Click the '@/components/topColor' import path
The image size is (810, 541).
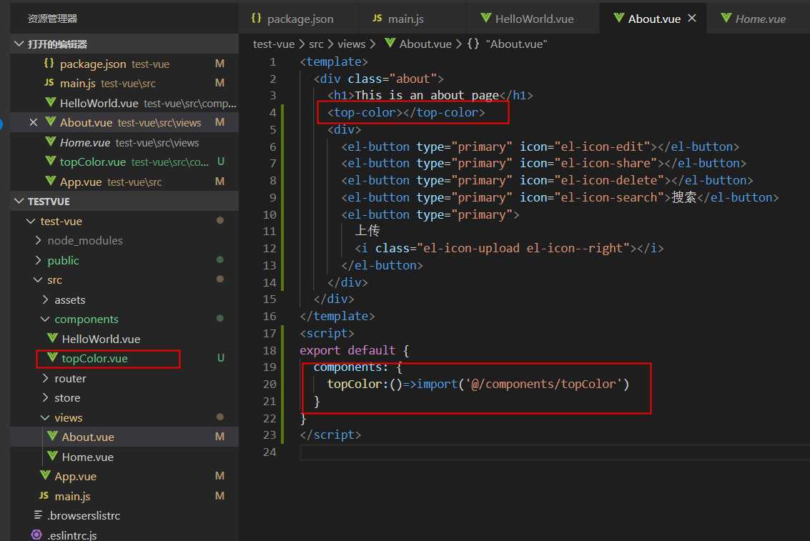tap(543, 384)
